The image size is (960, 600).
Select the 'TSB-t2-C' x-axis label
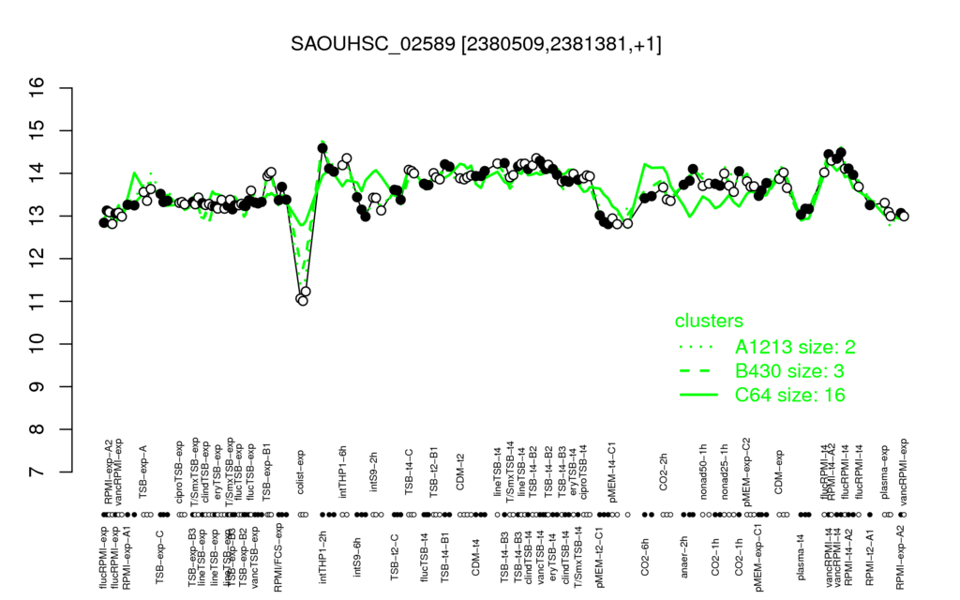(395, 557)
